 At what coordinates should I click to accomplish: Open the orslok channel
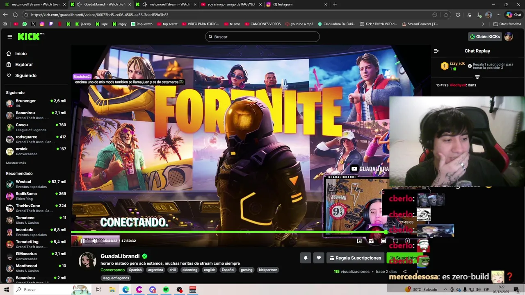pyautogui.click(x=36, y=151)
